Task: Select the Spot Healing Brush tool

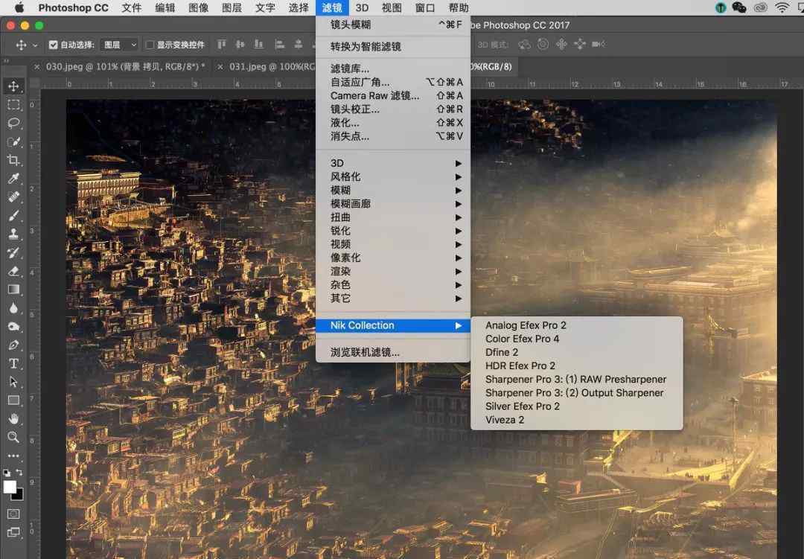Action: tap(14, 197)
